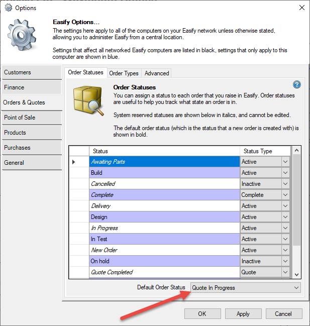This screenshot has width=310, height=326.
Task: Expand Status Type dropdown for Awaiting Parts
Action: click(285, 162)
